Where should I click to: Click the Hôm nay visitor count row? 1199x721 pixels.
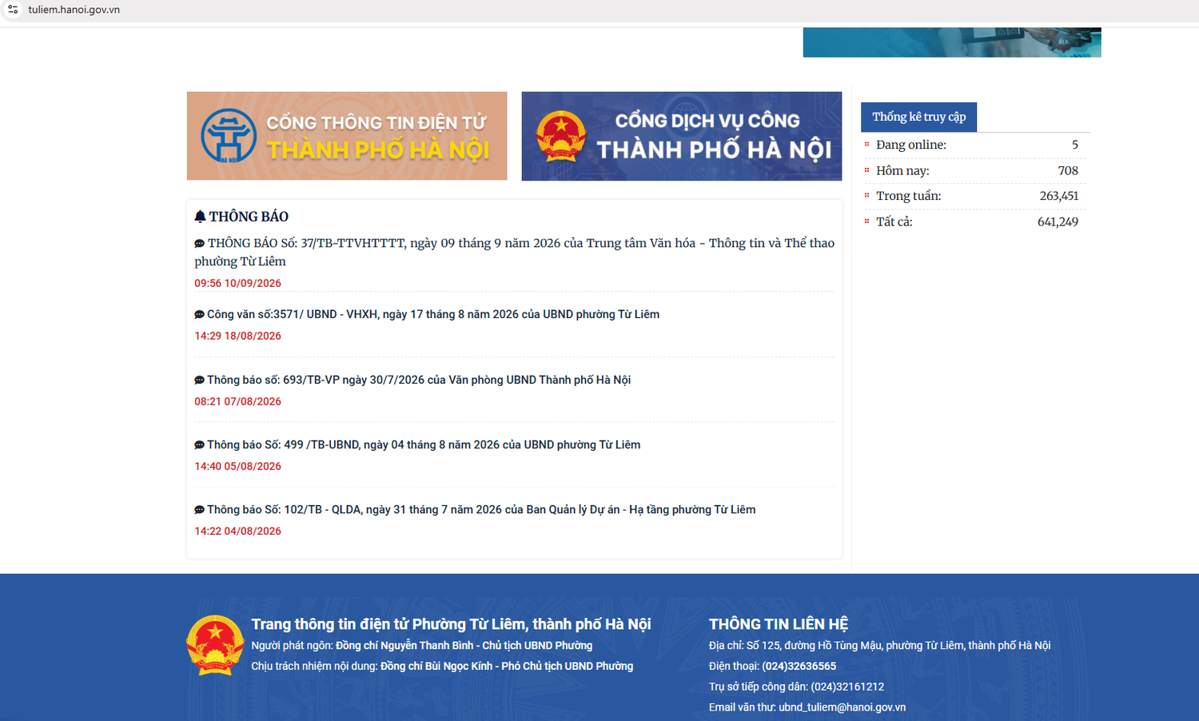tap(975, 170)
